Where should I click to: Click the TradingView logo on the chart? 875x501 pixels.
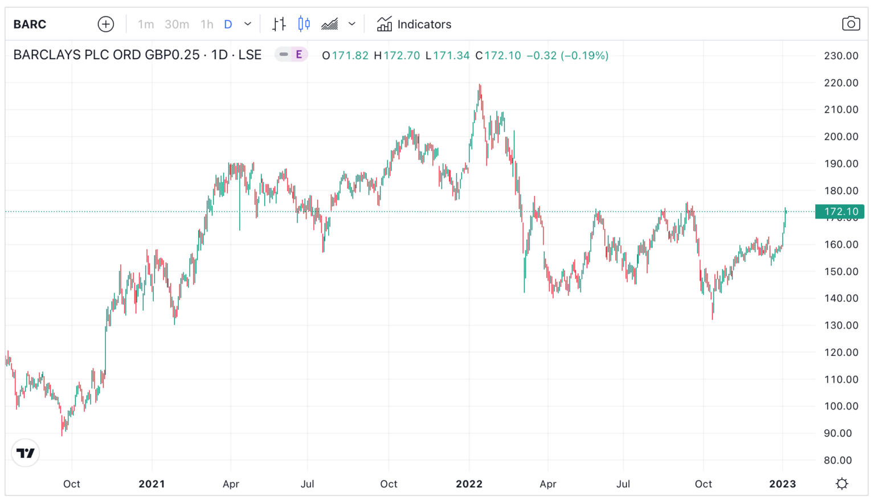[x=26, y=453]
